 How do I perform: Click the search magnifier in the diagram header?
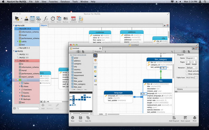tap(172, 52)
